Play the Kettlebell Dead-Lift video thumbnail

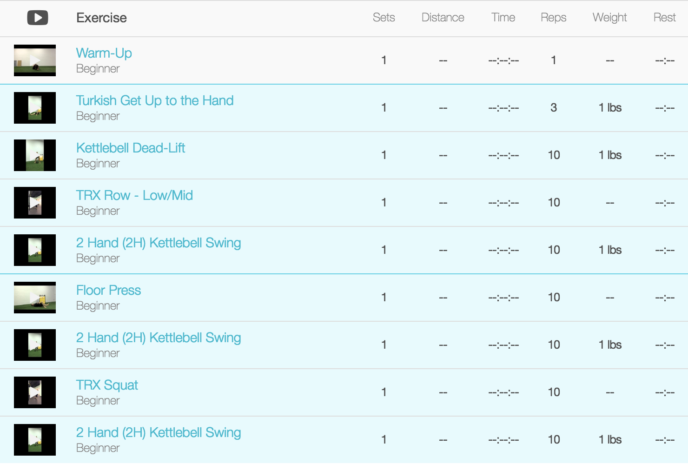[x=35, y=155]
